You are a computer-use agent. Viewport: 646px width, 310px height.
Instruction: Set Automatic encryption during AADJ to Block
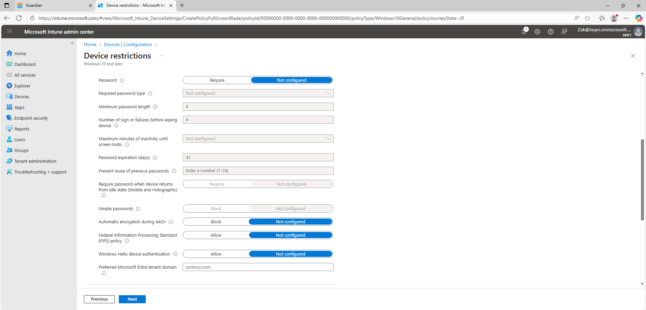216,222
